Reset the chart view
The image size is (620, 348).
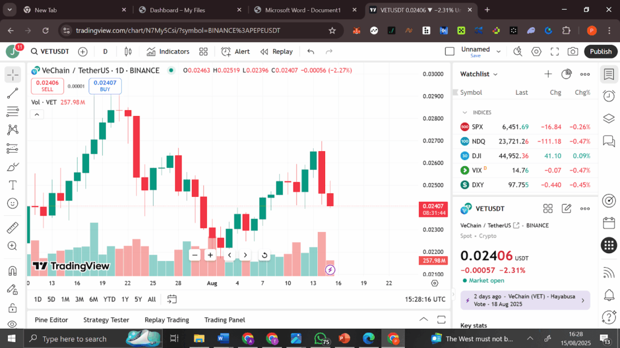[x=265, y=255]
